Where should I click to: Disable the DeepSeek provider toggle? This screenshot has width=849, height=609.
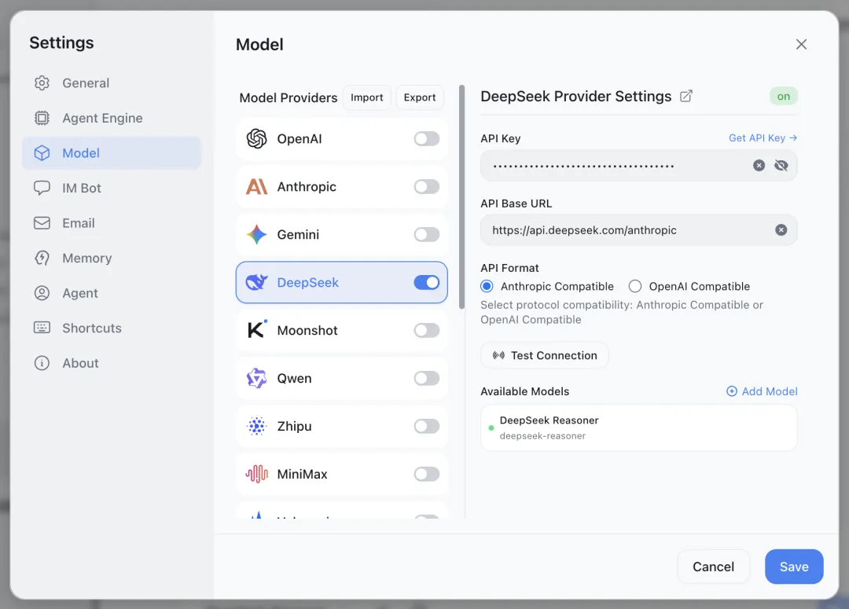[x=426, y=283]
